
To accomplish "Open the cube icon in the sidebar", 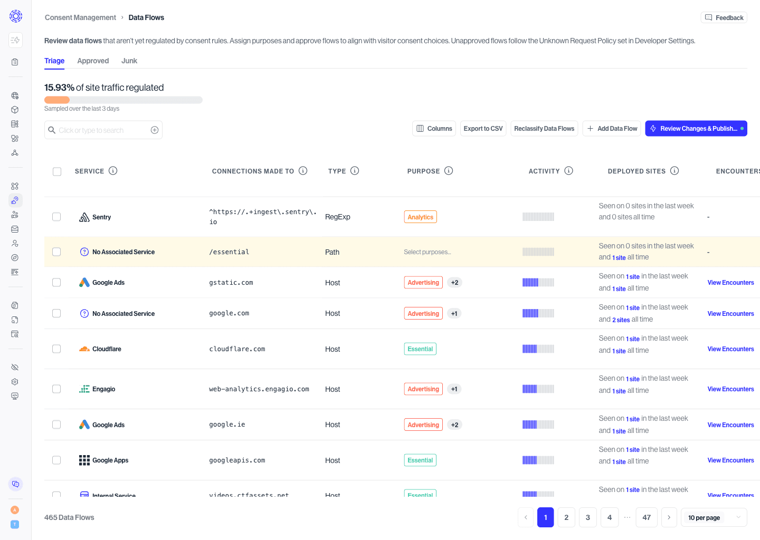I will point(15,110).
